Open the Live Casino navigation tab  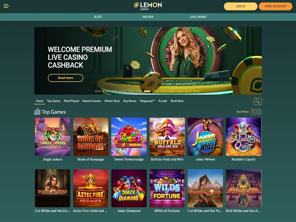(x=198, y=17)
